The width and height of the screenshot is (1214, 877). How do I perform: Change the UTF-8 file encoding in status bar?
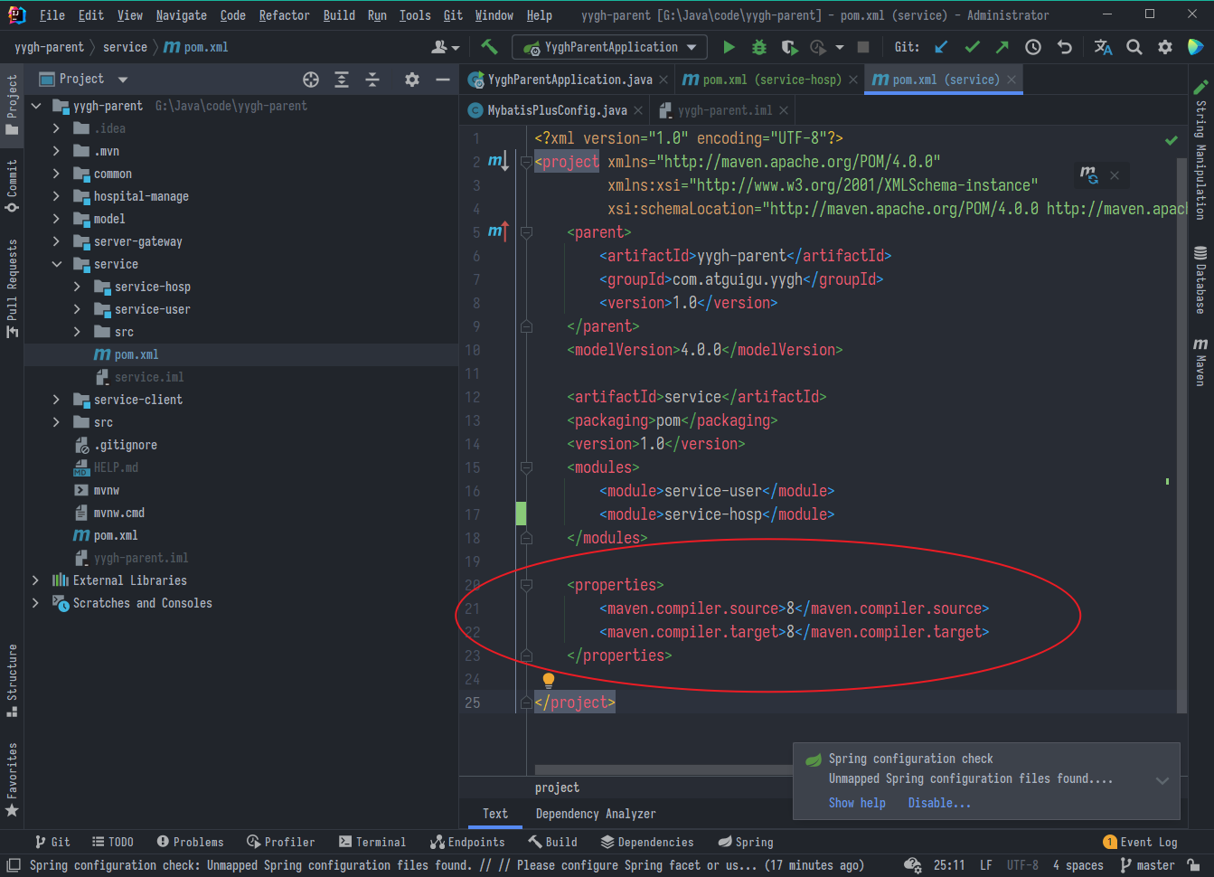click(x=1022, y=865)
